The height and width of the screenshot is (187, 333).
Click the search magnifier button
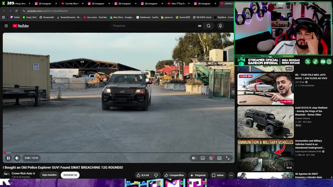click(209, 26)
